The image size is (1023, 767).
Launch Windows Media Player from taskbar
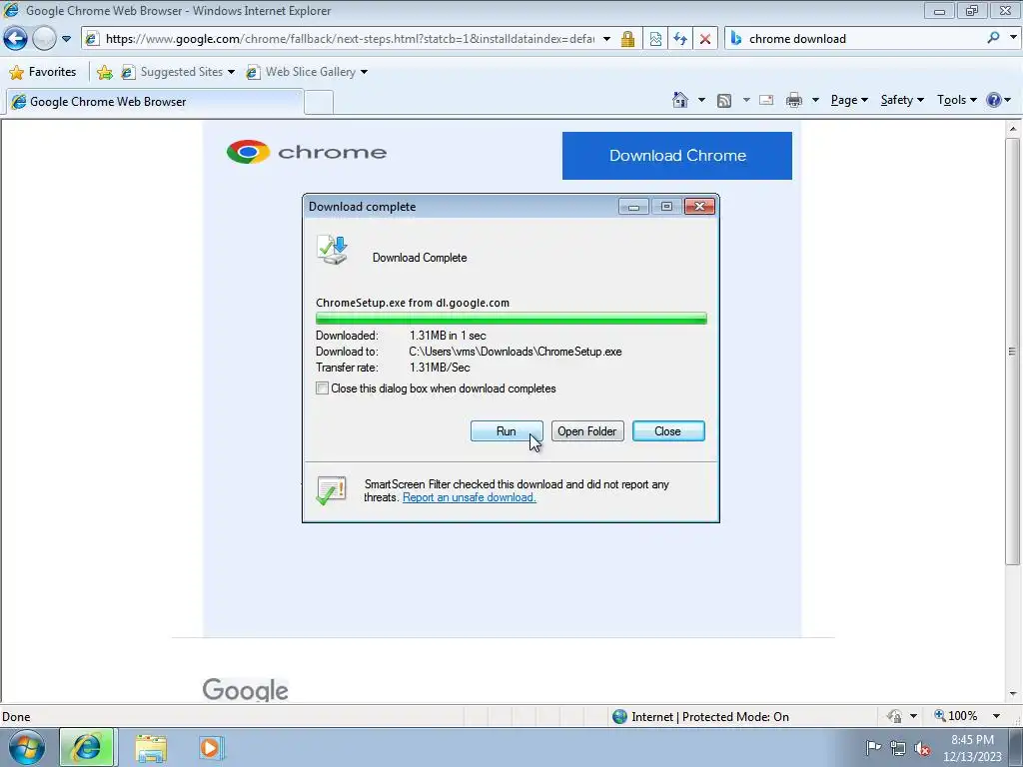pyautogui.click(x=211, y=747)
